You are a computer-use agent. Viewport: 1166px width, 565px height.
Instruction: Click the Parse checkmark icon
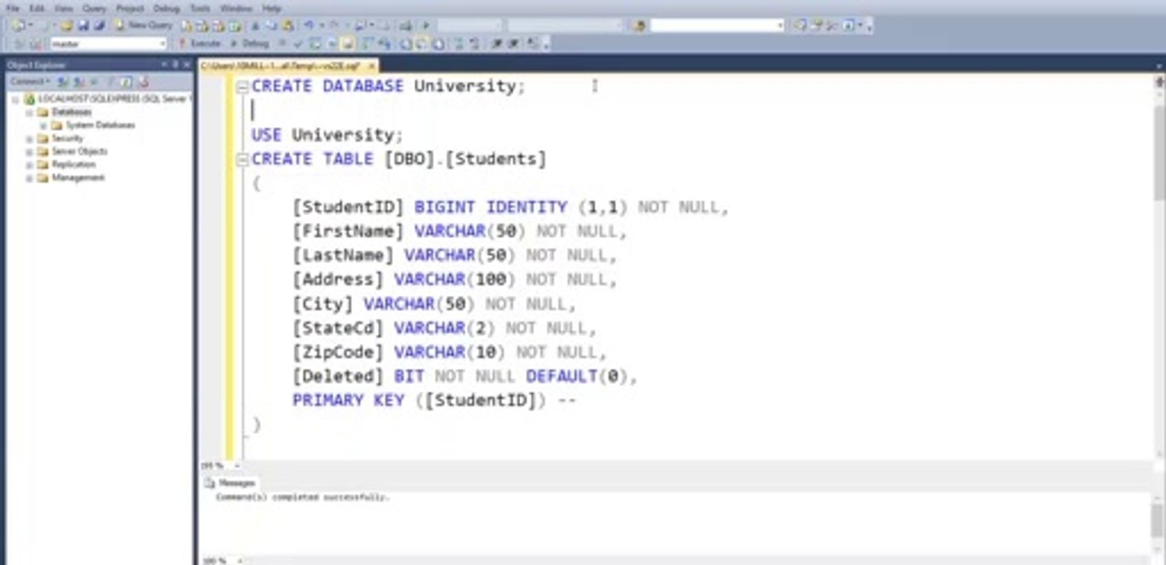coord(299,44)
